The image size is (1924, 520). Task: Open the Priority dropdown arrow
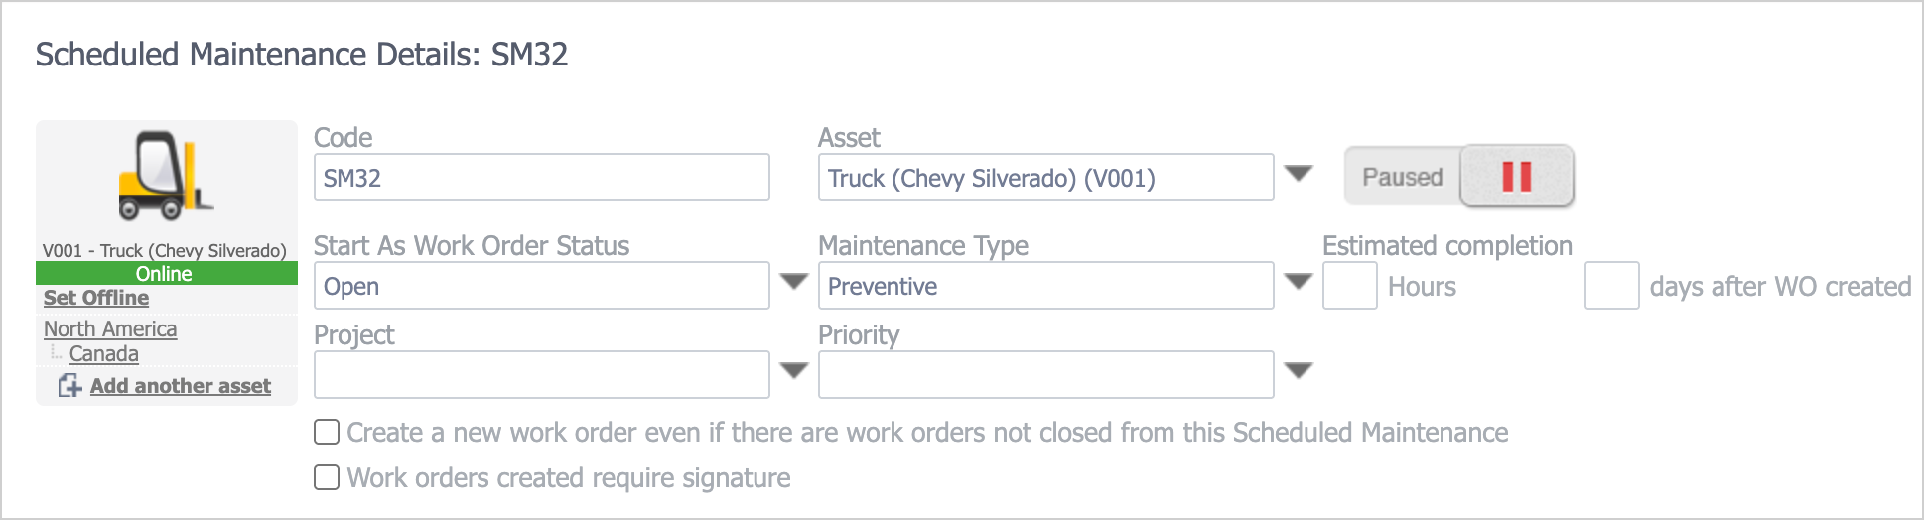click(1298, 371)
